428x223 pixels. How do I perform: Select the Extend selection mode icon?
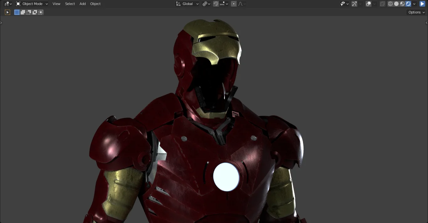[23, 12]
